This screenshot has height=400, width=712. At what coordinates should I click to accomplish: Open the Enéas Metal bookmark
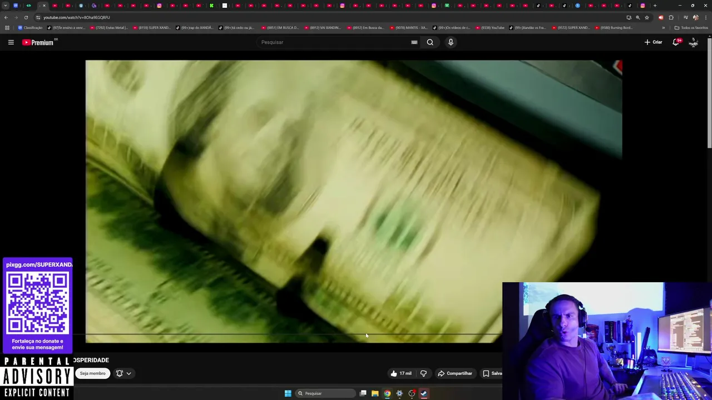point(108,28)
